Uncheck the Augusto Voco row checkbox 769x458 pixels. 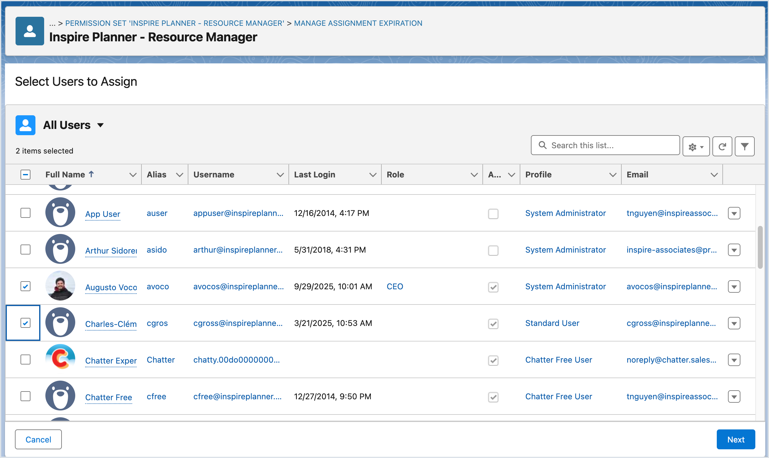coord(25,286)
